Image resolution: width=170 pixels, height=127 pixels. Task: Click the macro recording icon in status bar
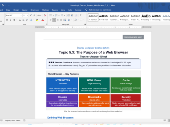coord(24,121)
